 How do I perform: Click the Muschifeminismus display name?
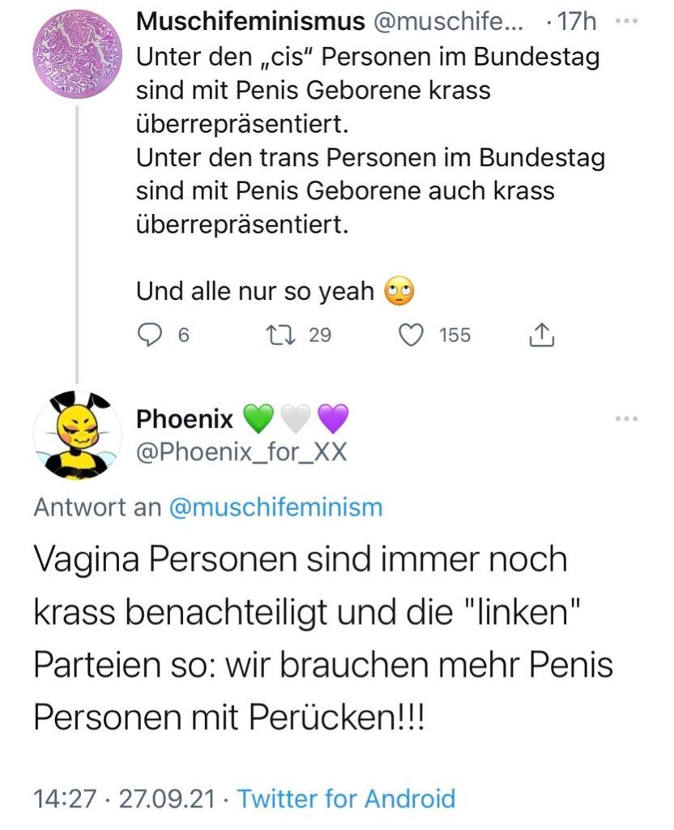tap(250, 23)
